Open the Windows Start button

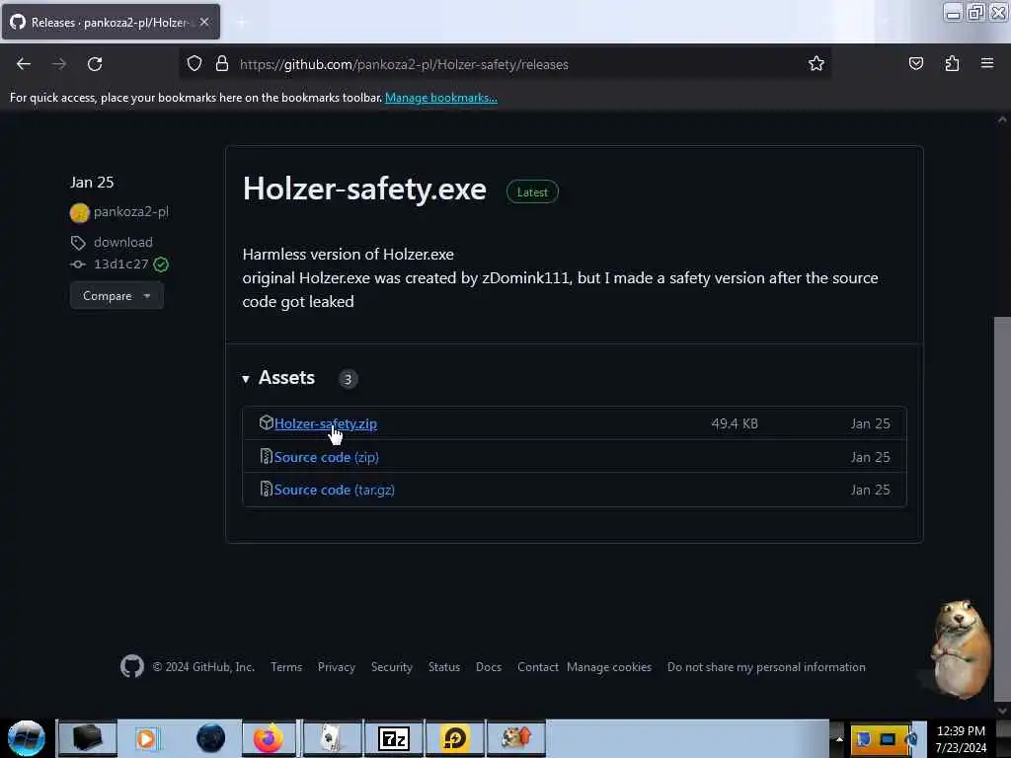[27, 738]
